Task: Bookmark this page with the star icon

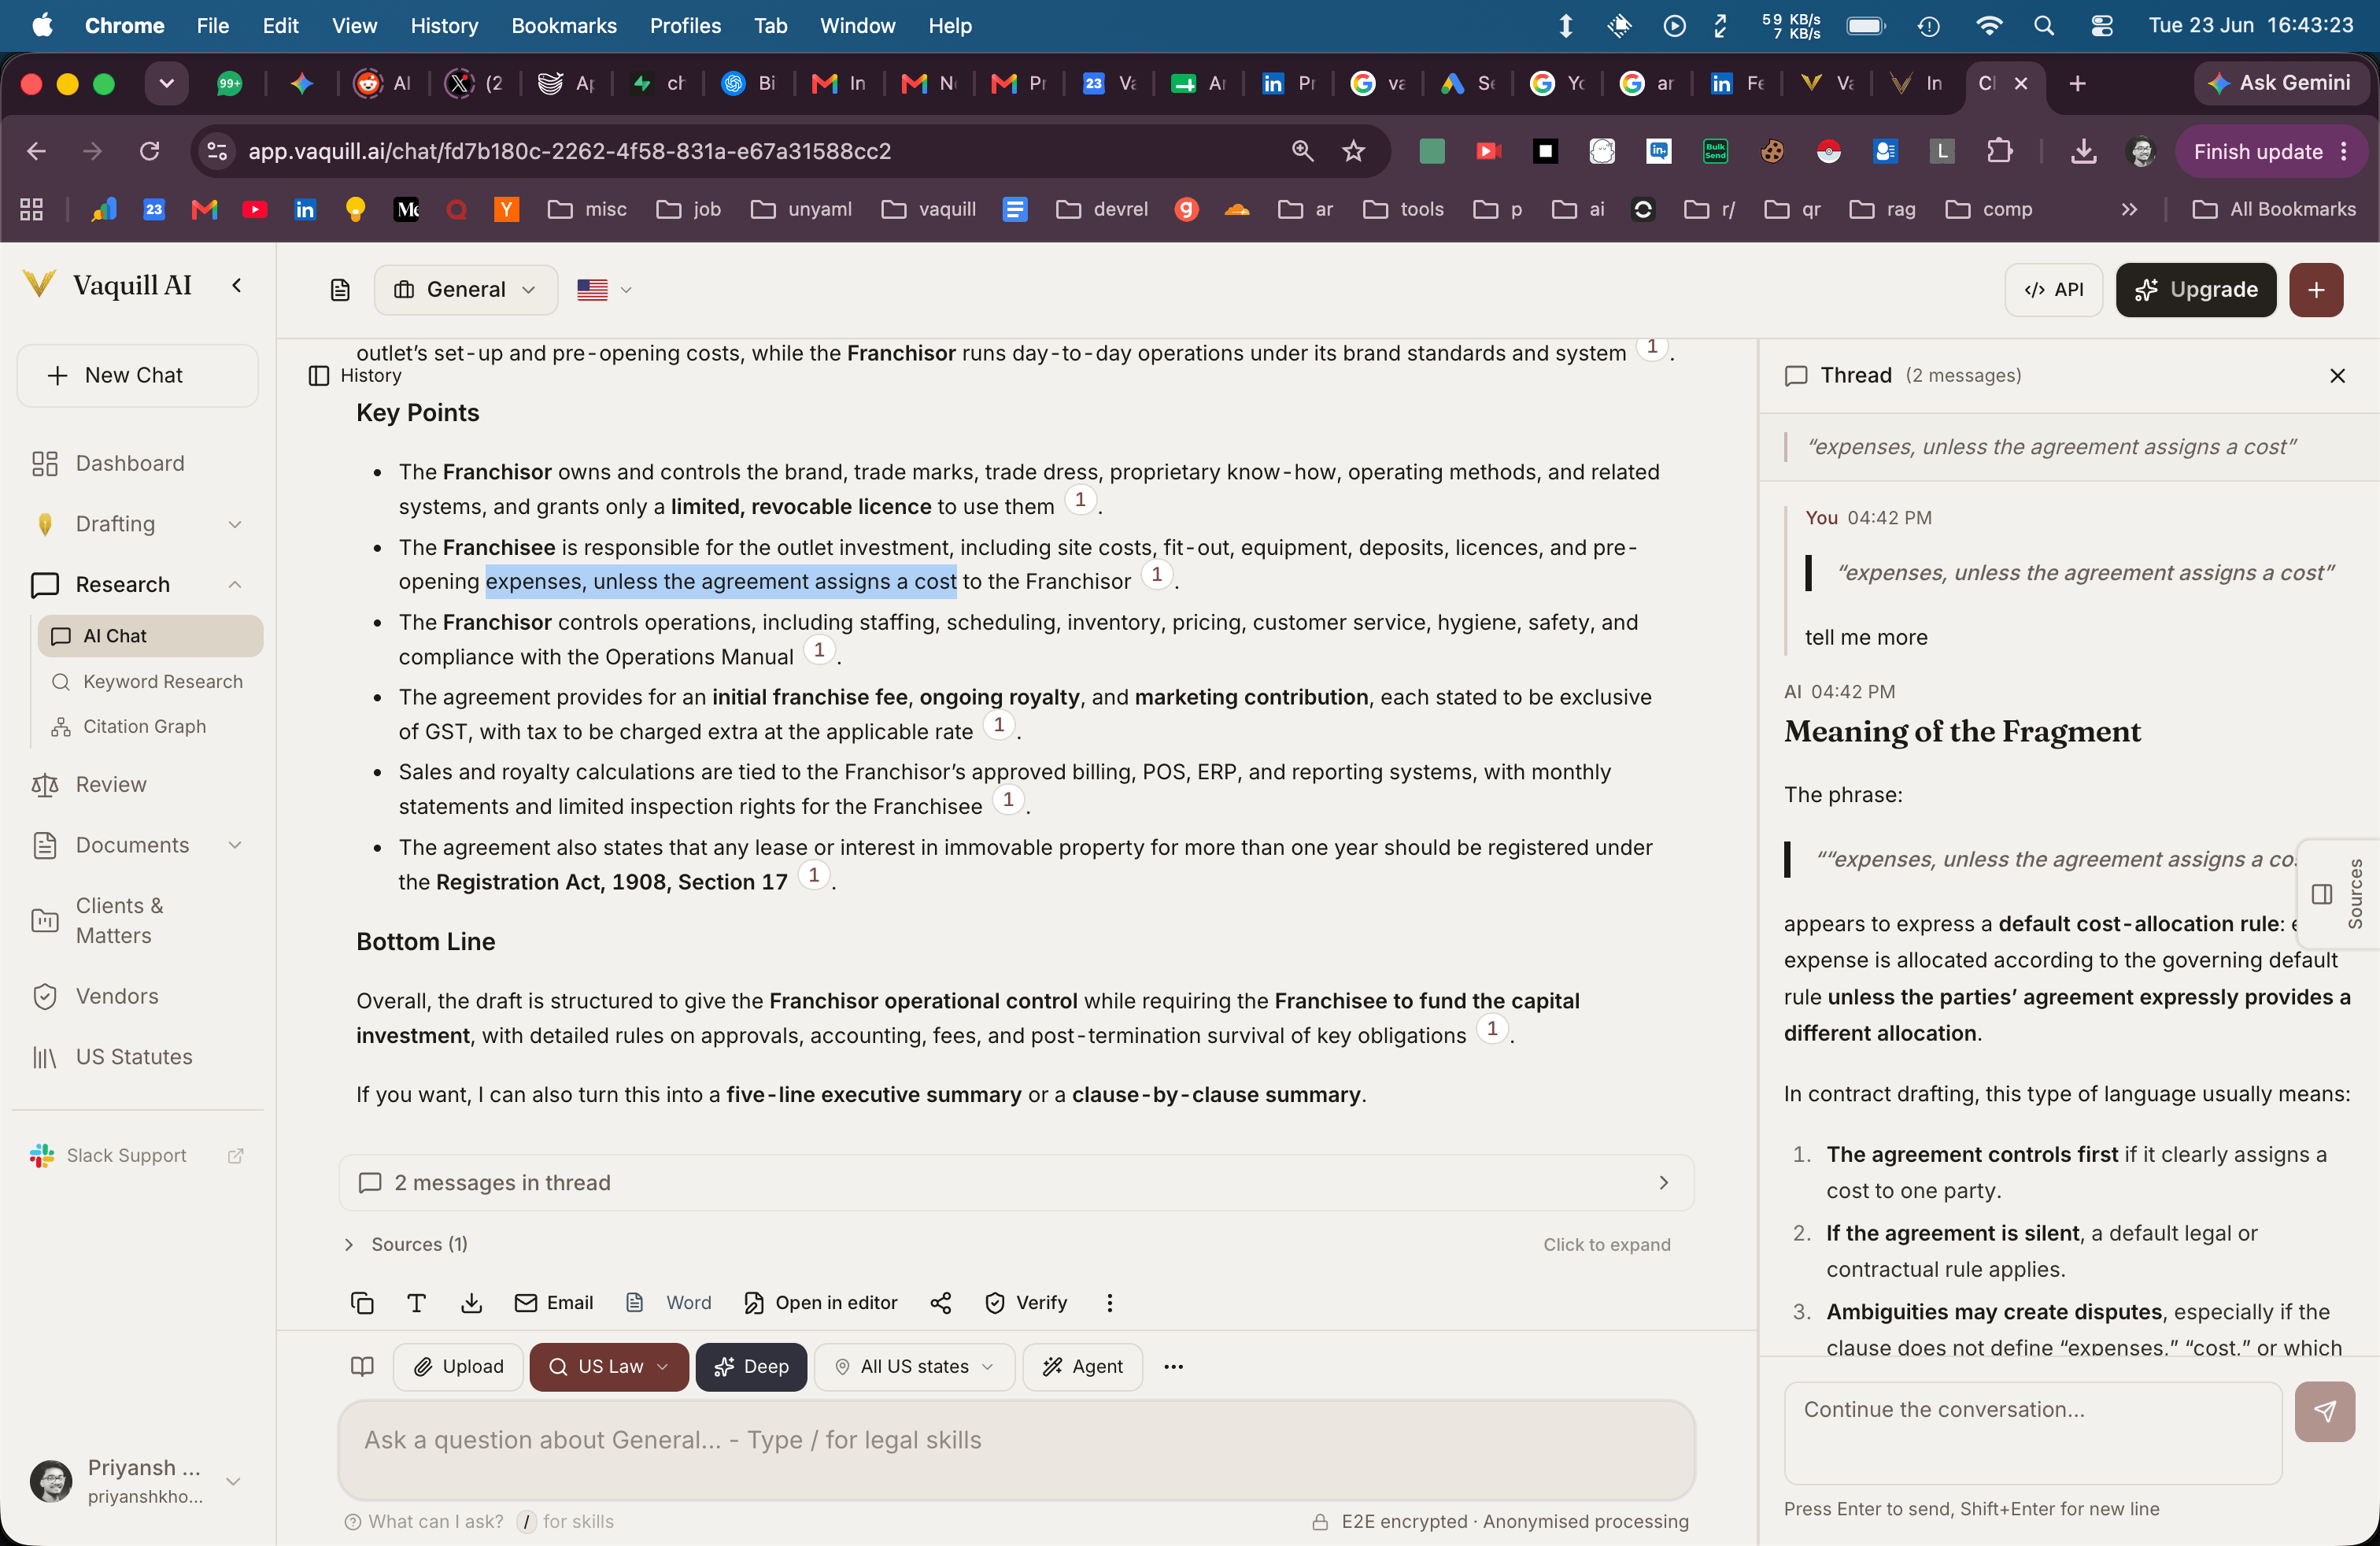Action: [1353, 151]
